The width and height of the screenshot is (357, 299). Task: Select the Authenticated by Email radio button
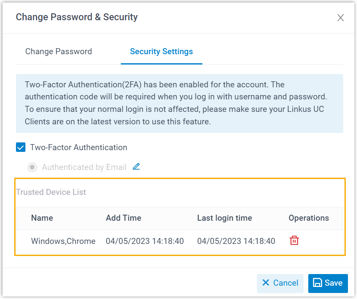[32, 167]
